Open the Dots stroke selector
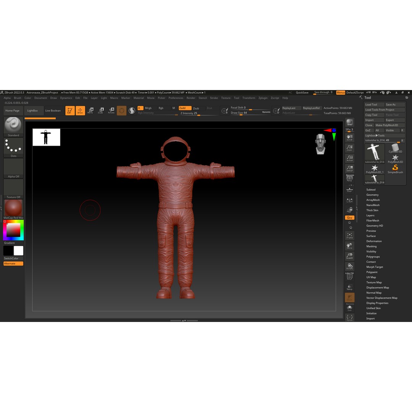 click(13, 147)
